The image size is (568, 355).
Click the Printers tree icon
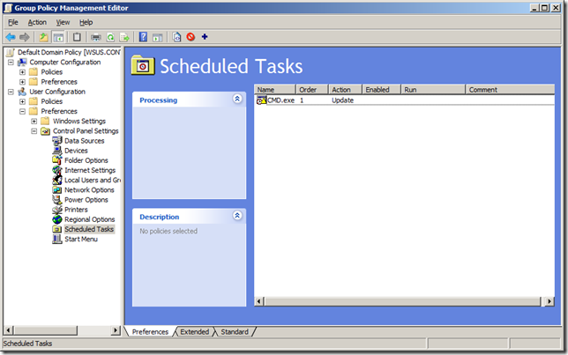57,210
